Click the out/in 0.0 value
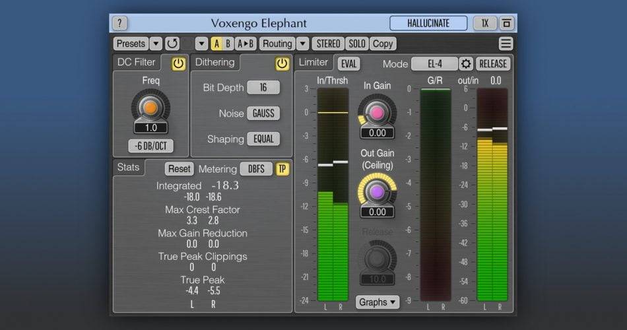This screenshot has height=330, width=627. pyautogui.click(x=496, y=81)
